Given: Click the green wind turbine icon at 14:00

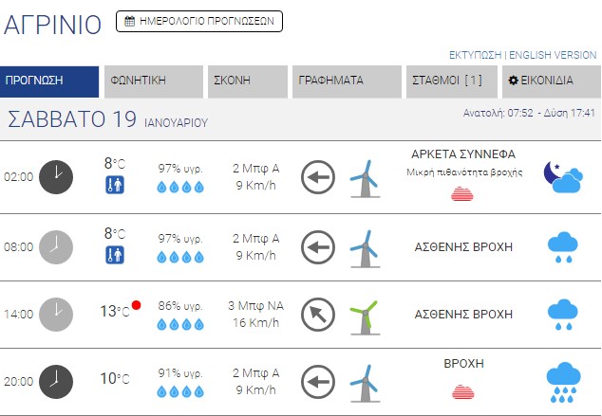Looking at the screenshot, I should (x=364, y=315).
